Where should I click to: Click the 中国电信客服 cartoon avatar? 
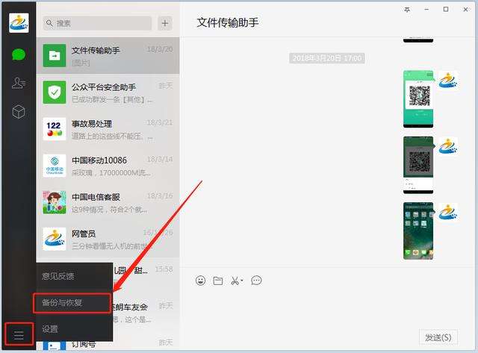point(55,202)
